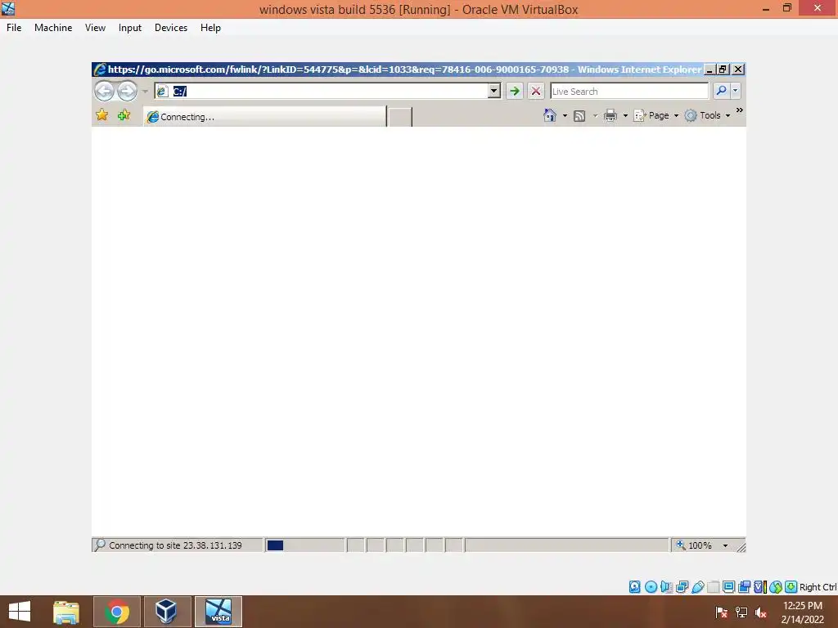Click network connection tray icon
The image size is (838, 628).
tap(741, 612)
